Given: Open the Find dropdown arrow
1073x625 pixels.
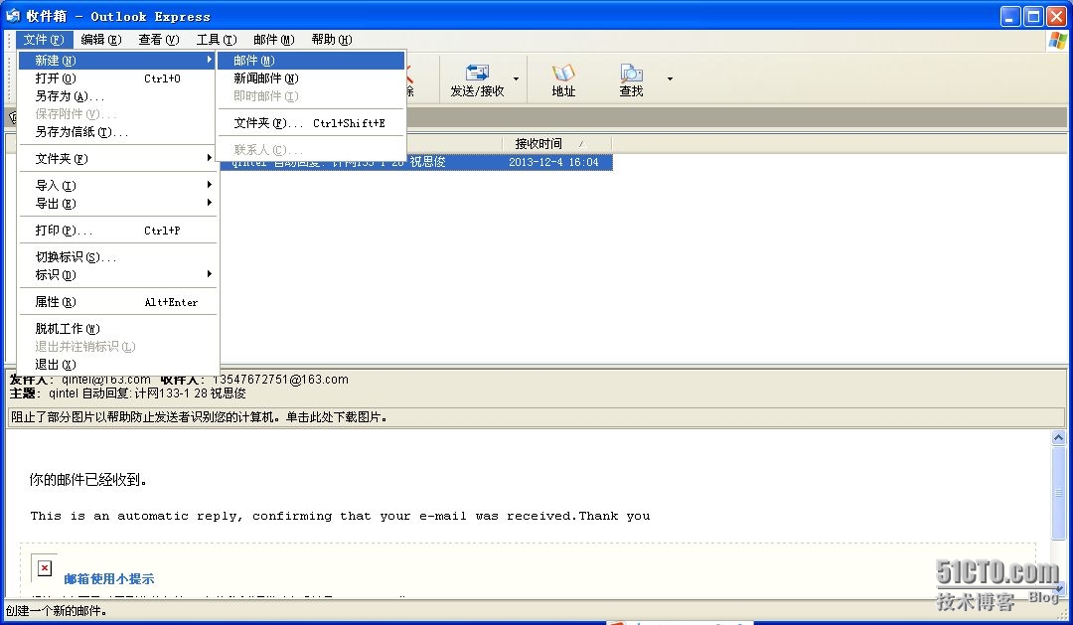Looking at the screenshot, I should (670, 78).
